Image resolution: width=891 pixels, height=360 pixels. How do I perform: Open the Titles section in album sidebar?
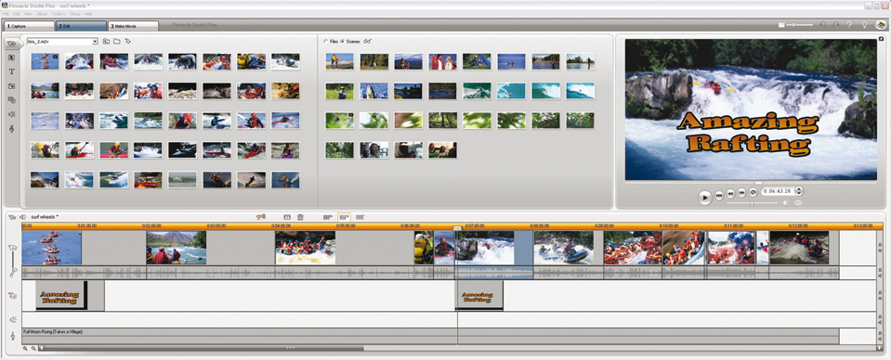coord(11,72)
